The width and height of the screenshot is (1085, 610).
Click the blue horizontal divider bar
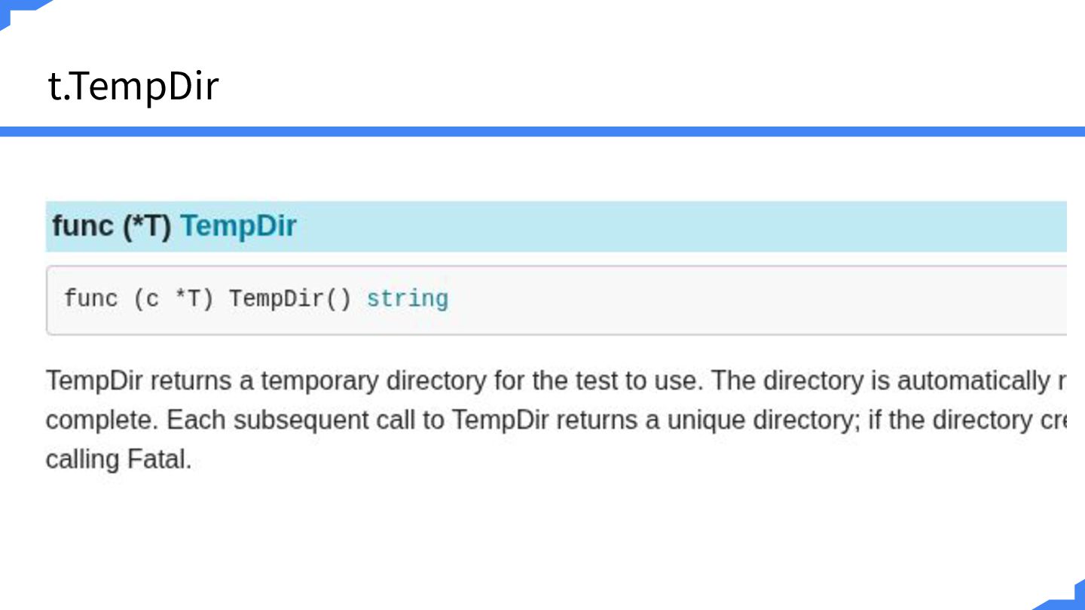point(542,131)
